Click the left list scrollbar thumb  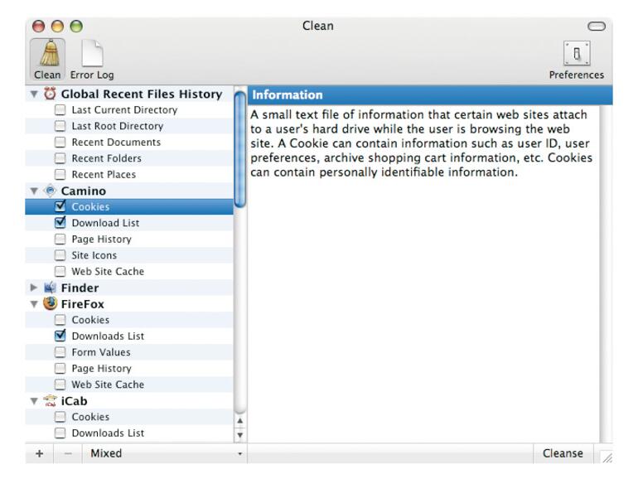(x=240, y=149)
